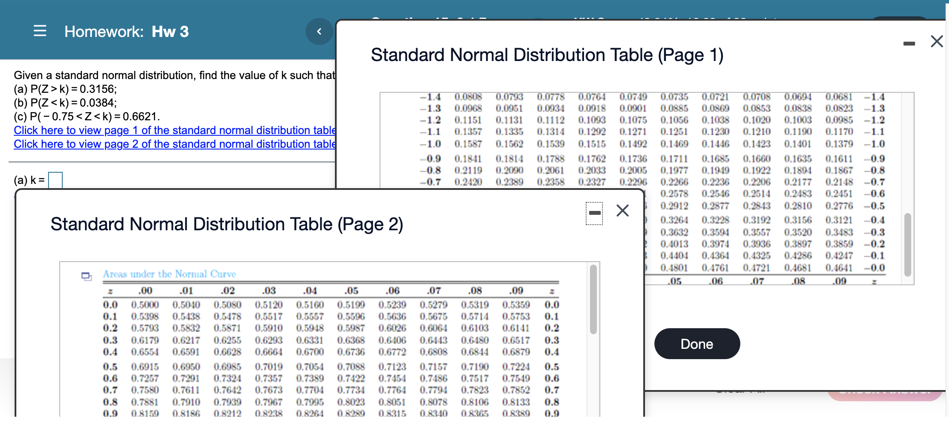Close the Standard Normal Distribution Table Page 2 window
This screenshot has width=949, height=421.
[622, 210]
